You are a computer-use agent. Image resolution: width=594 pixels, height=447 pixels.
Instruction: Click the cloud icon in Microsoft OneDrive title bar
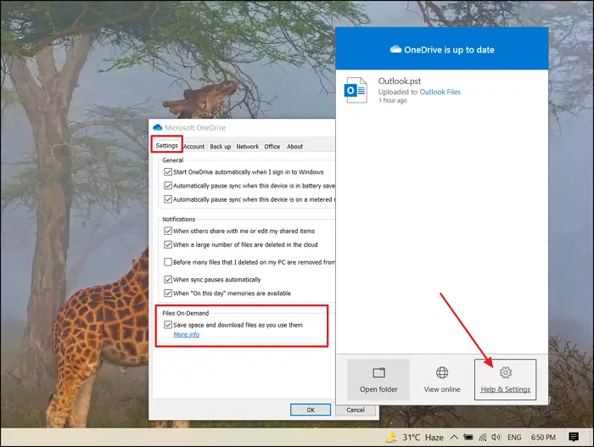(x=157, y=128)
